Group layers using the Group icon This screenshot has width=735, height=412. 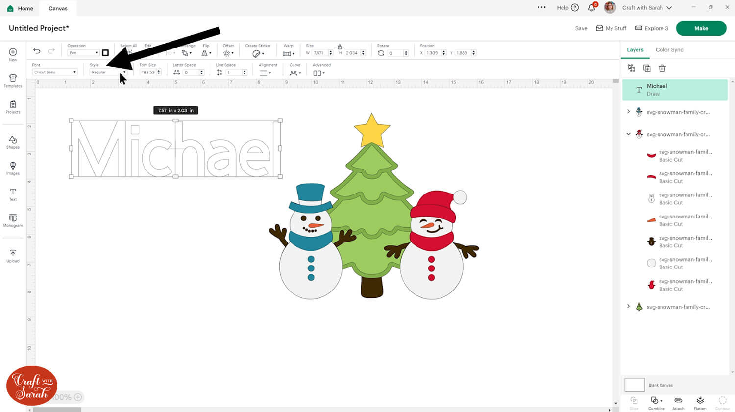(x=631, y=68)
